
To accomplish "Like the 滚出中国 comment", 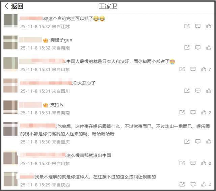I will point(204,163).
